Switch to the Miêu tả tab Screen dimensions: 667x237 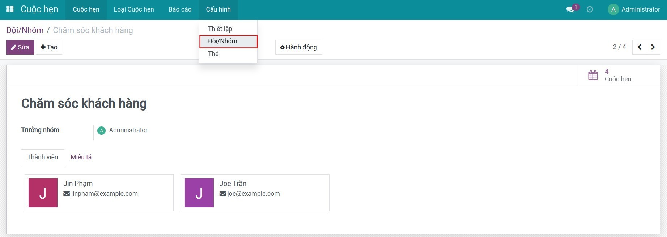click(81, 157)
